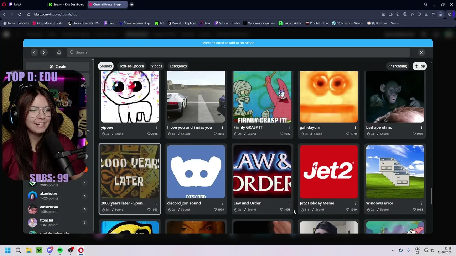Open File Explorer from the taskbar
Image resolution: width=456 pixels, height=256 pixels.
(x=28, y=250)
